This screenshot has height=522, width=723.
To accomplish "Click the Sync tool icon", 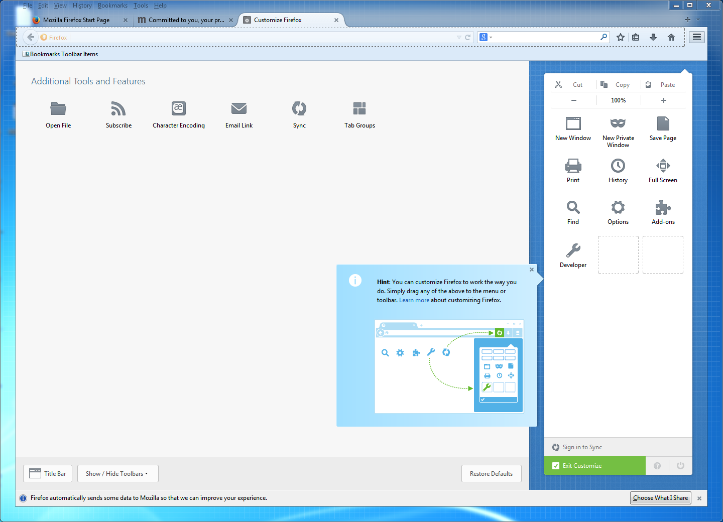I will coord(299,108).
